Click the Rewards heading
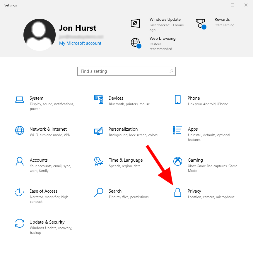This screenshot has height=254, width=253. pyautogui.click(x=222, y=20)
